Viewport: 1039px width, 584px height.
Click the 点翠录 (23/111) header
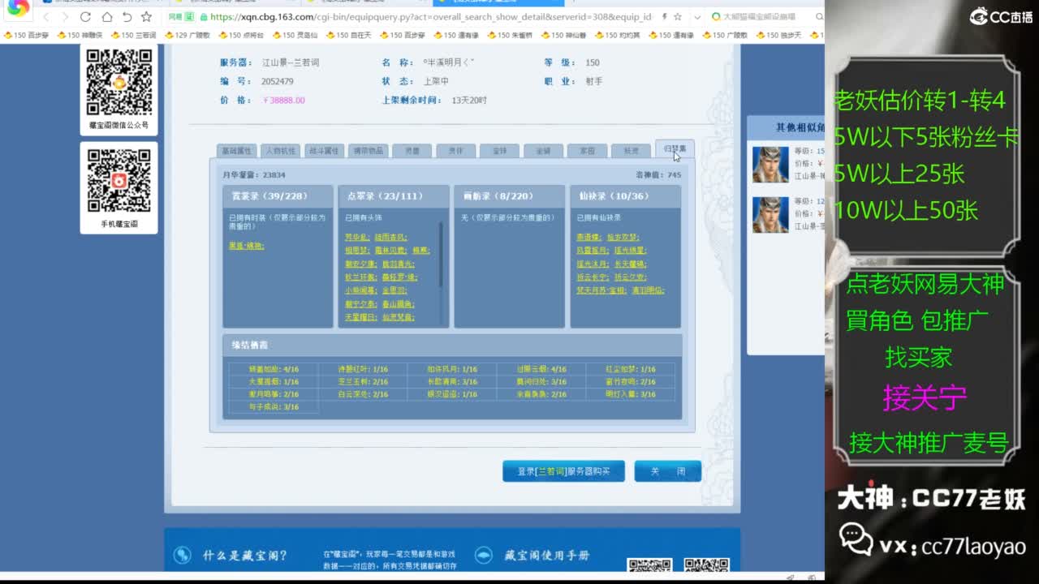pos(394,196)
